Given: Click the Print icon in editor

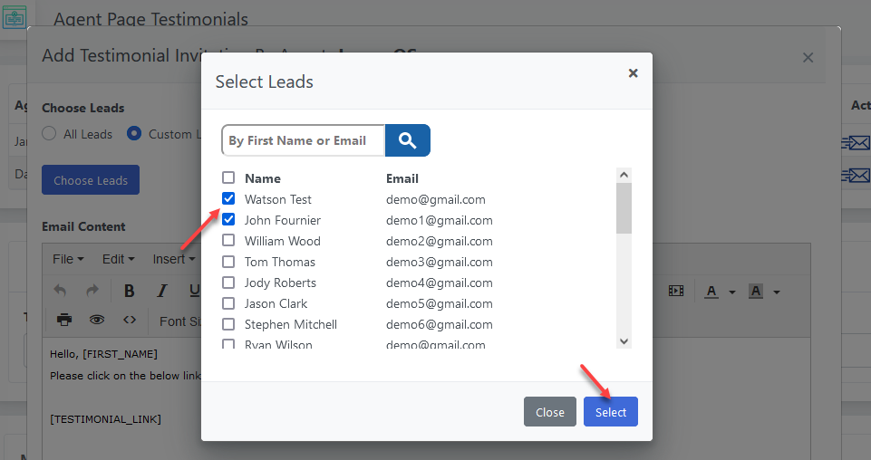Looking at the screenshot, I should (x=64, y=320).
